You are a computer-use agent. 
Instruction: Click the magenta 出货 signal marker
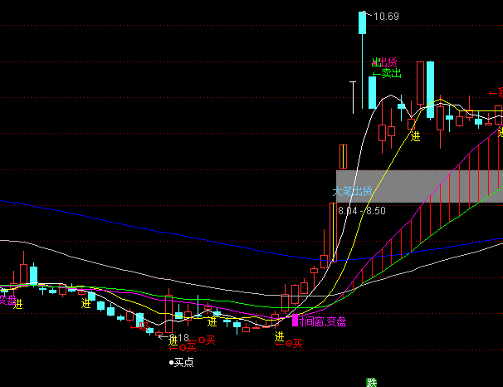[384, 62]
